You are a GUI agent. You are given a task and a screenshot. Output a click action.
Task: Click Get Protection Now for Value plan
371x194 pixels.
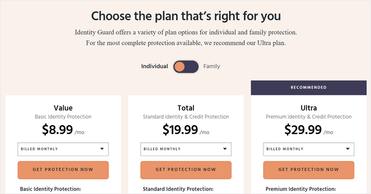pos(63,170)
